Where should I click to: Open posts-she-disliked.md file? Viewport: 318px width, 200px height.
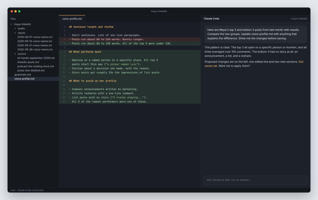pyautogui.click(x=31, y=70)
